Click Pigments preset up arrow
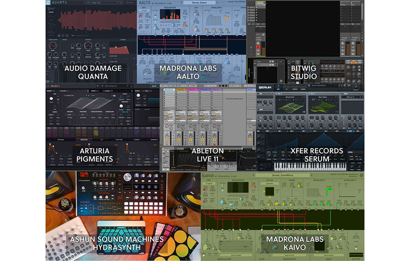The height and width of the screenshot is (261, 410). [x=128, y=86]
